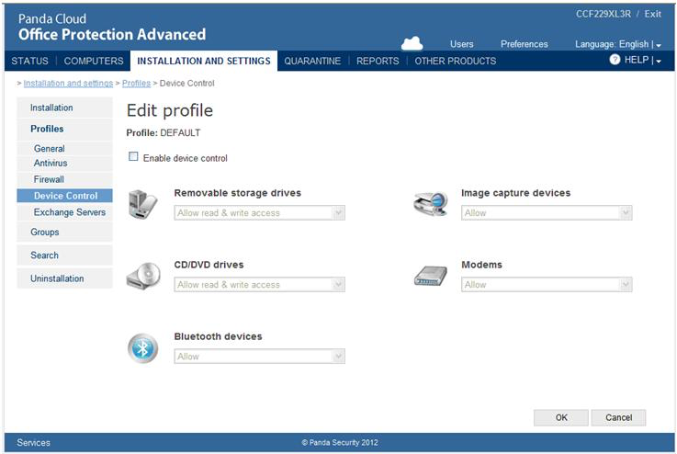
Task: Open Search in the sidebar
Action: click(65, 255)
